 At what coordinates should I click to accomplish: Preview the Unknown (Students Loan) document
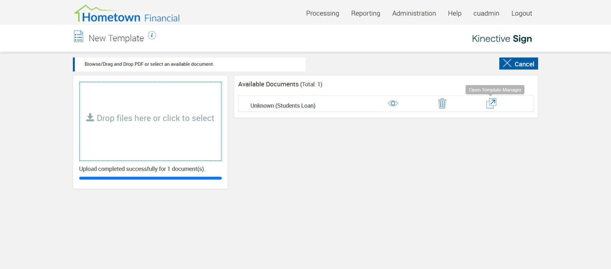pyautogui.click(x=393, y=104)
